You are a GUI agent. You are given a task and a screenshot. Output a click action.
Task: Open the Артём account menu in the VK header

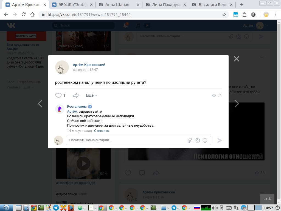click(255, 26)
